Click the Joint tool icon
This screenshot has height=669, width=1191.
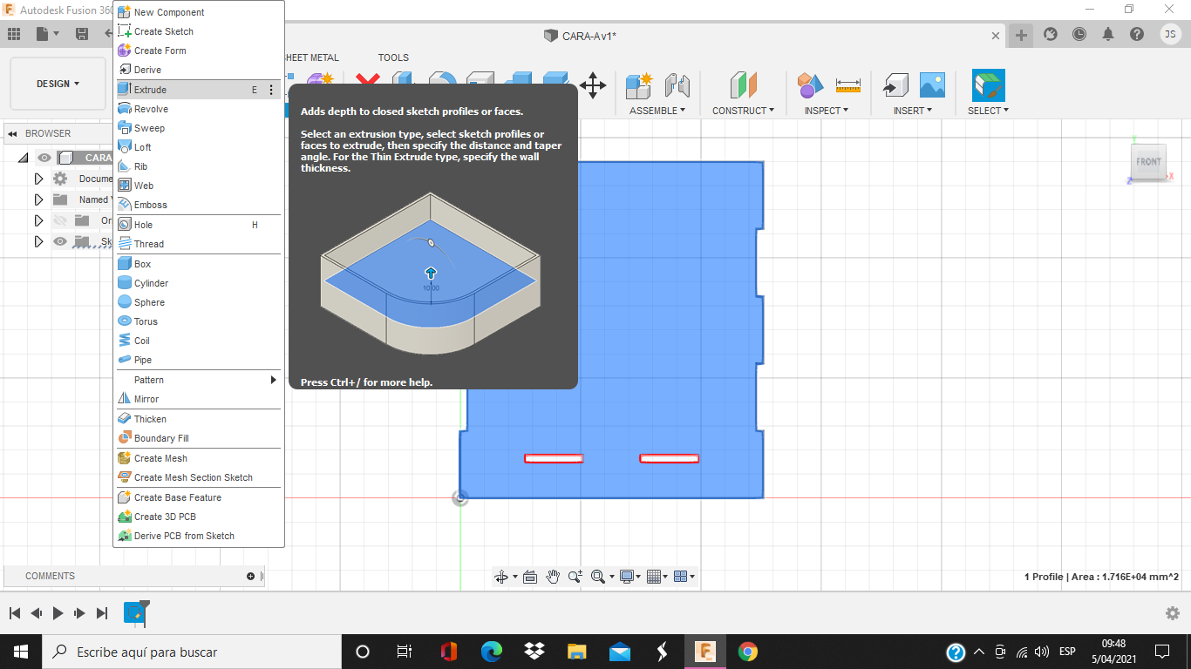click(677, 85)
